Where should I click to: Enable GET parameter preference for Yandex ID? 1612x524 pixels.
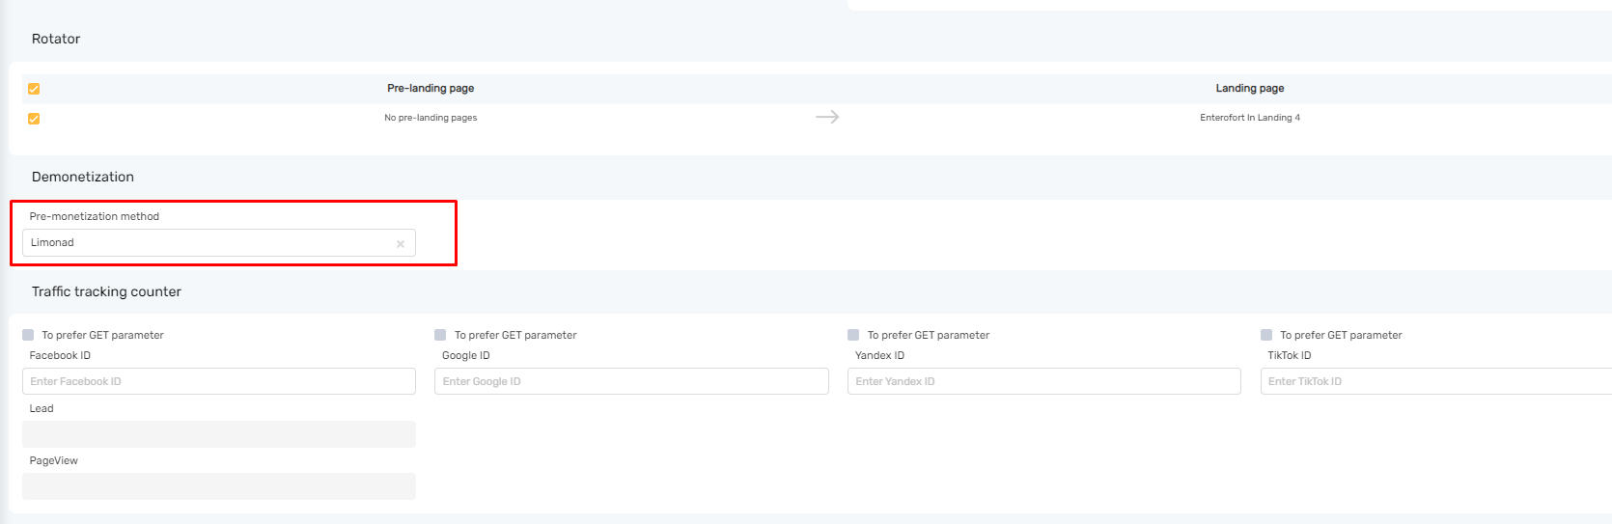853,335
